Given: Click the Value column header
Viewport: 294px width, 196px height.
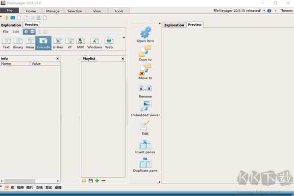Looking at the screenshot, I should tap(45, 64).
